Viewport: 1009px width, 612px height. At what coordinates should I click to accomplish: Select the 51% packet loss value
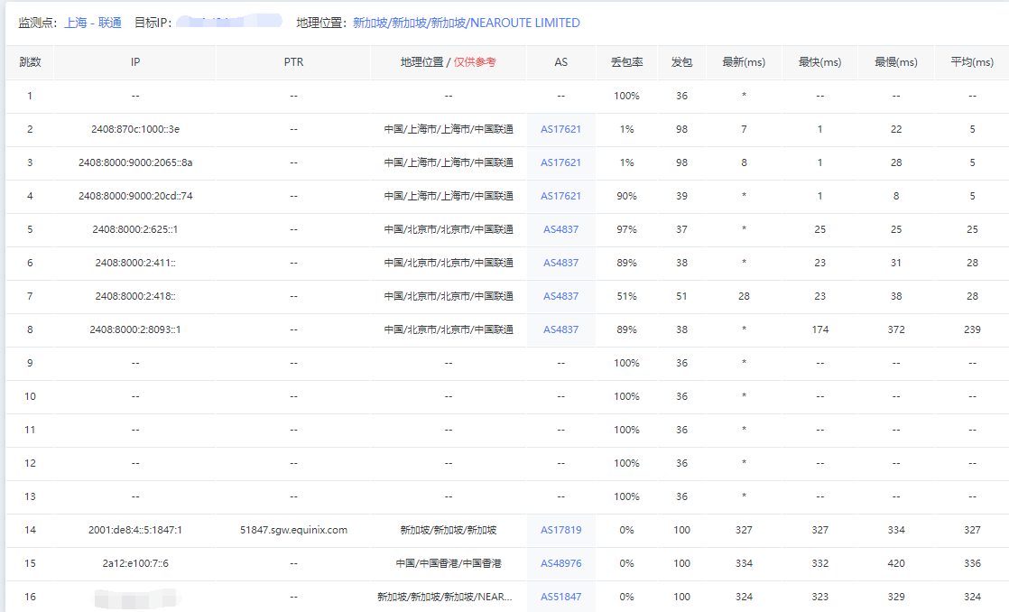pos(626,297)
